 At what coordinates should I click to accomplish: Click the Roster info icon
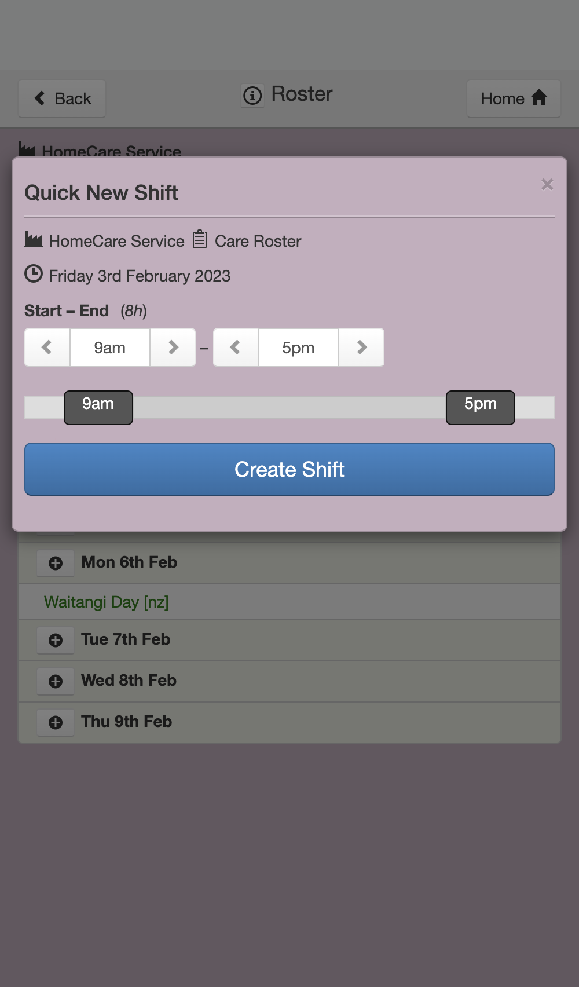252,95
